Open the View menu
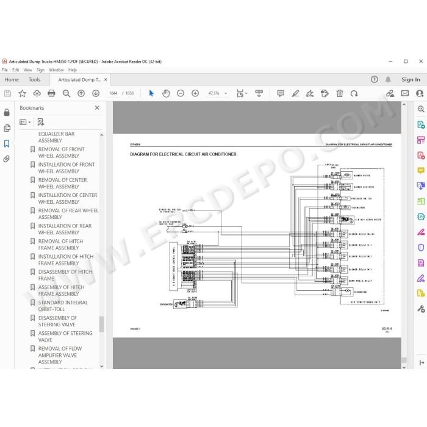This screenshot has width=427, height=427. pyautogui.click(x=27, y=70)
